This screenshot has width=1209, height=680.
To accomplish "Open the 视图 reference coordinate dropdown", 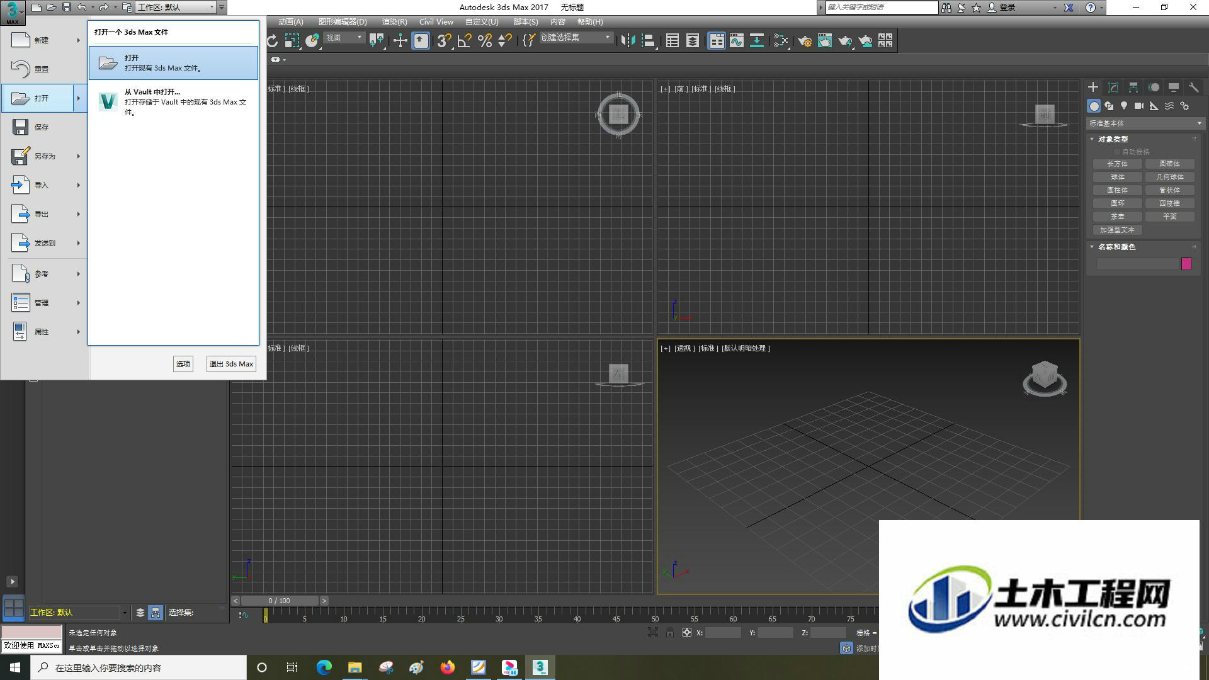I will 344,38.
